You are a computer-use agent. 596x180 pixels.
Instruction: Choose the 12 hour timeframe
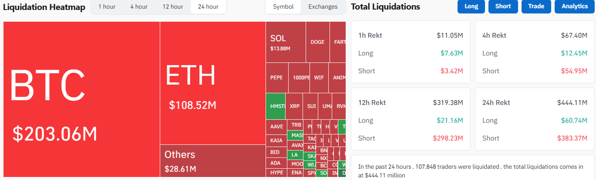[173, 7]
